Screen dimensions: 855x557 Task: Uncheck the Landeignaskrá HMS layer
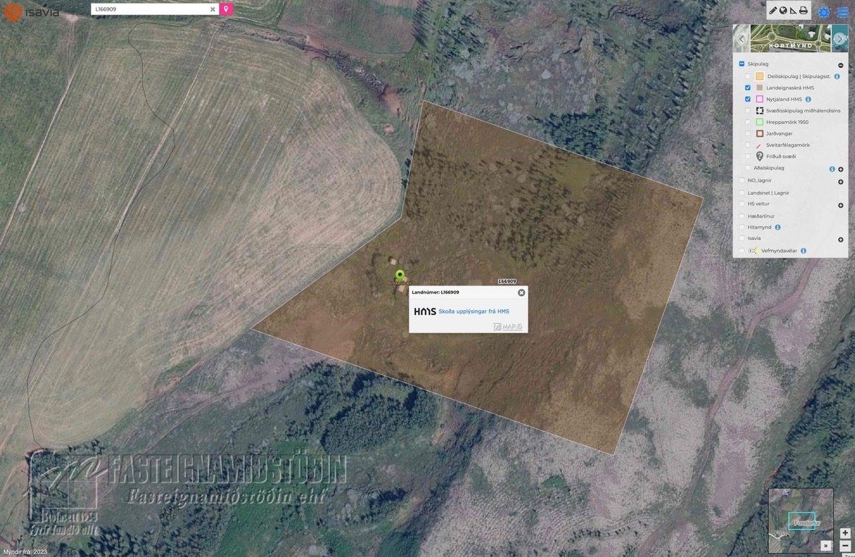pos(748,88)
